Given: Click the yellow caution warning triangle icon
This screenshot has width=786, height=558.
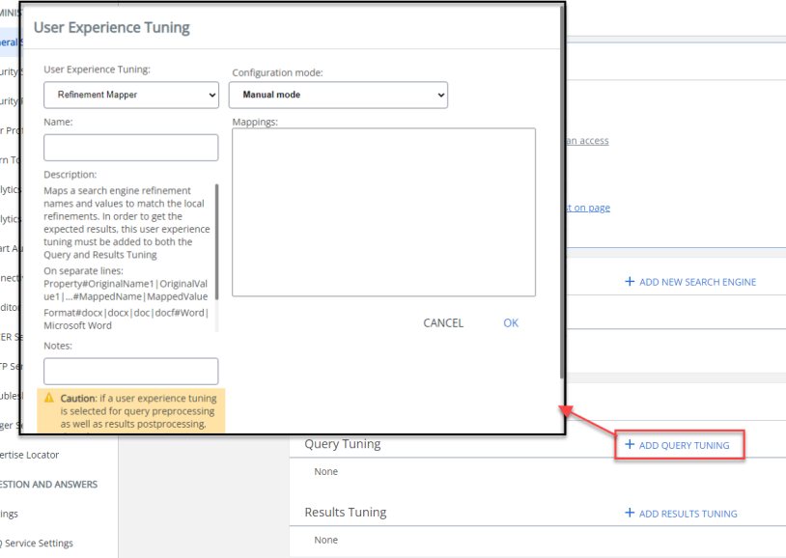Looking at the screenshot, I should click(x=49, y=398).
